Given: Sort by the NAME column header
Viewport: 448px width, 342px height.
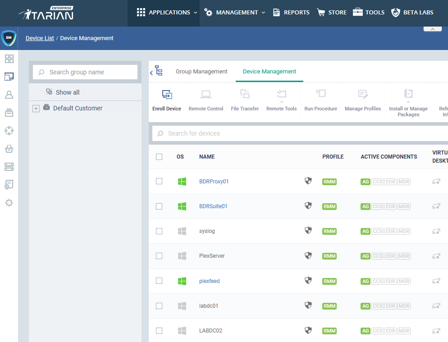Looking at the screenshot, I should coord(207,156).
